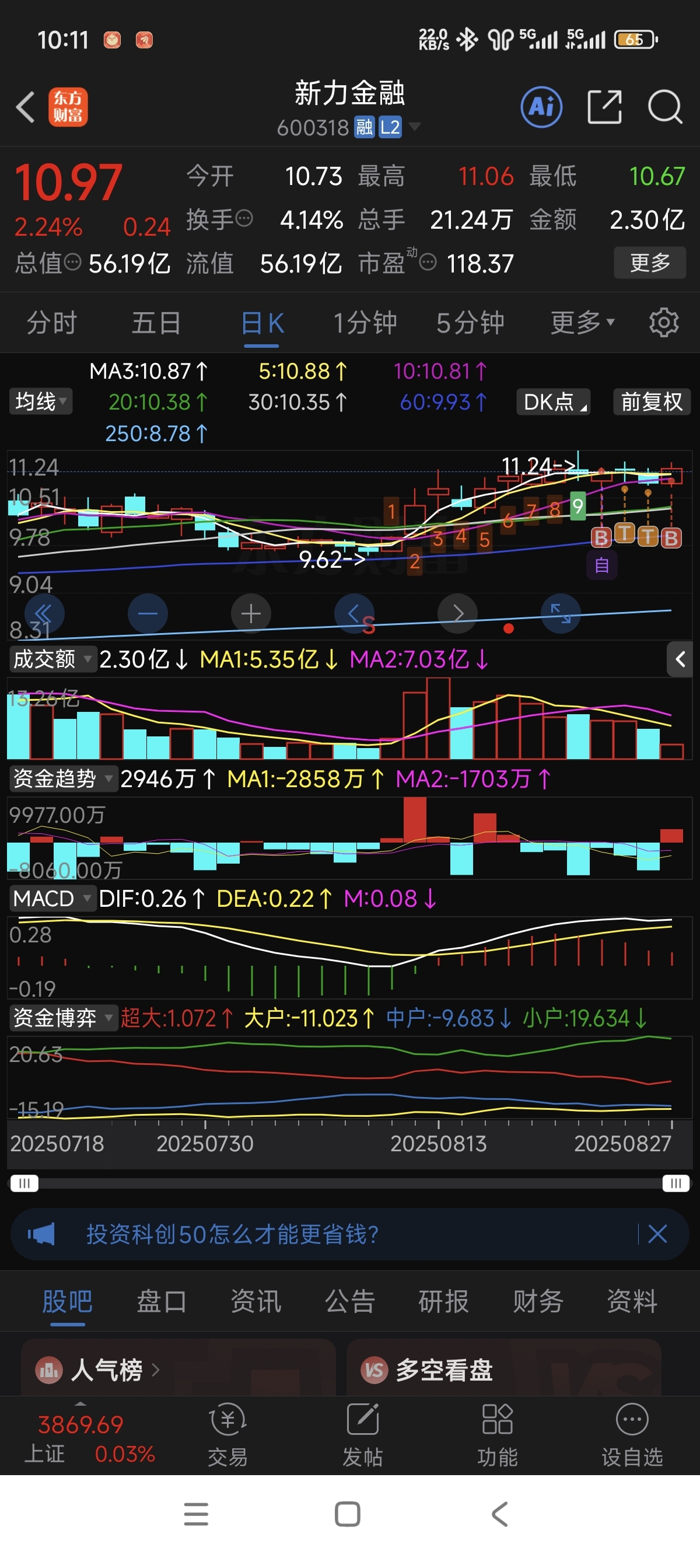Switch to 盘口 tab

tap(162, 1302)
